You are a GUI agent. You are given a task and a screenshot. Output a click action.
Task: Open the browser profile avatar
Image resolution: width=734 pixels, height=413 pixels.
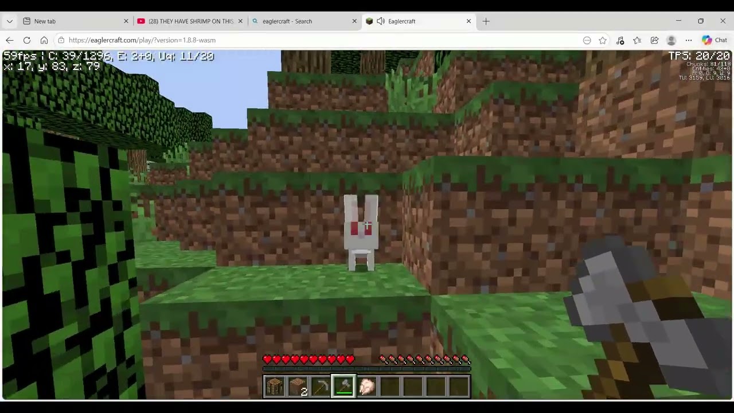pos(671,40)
